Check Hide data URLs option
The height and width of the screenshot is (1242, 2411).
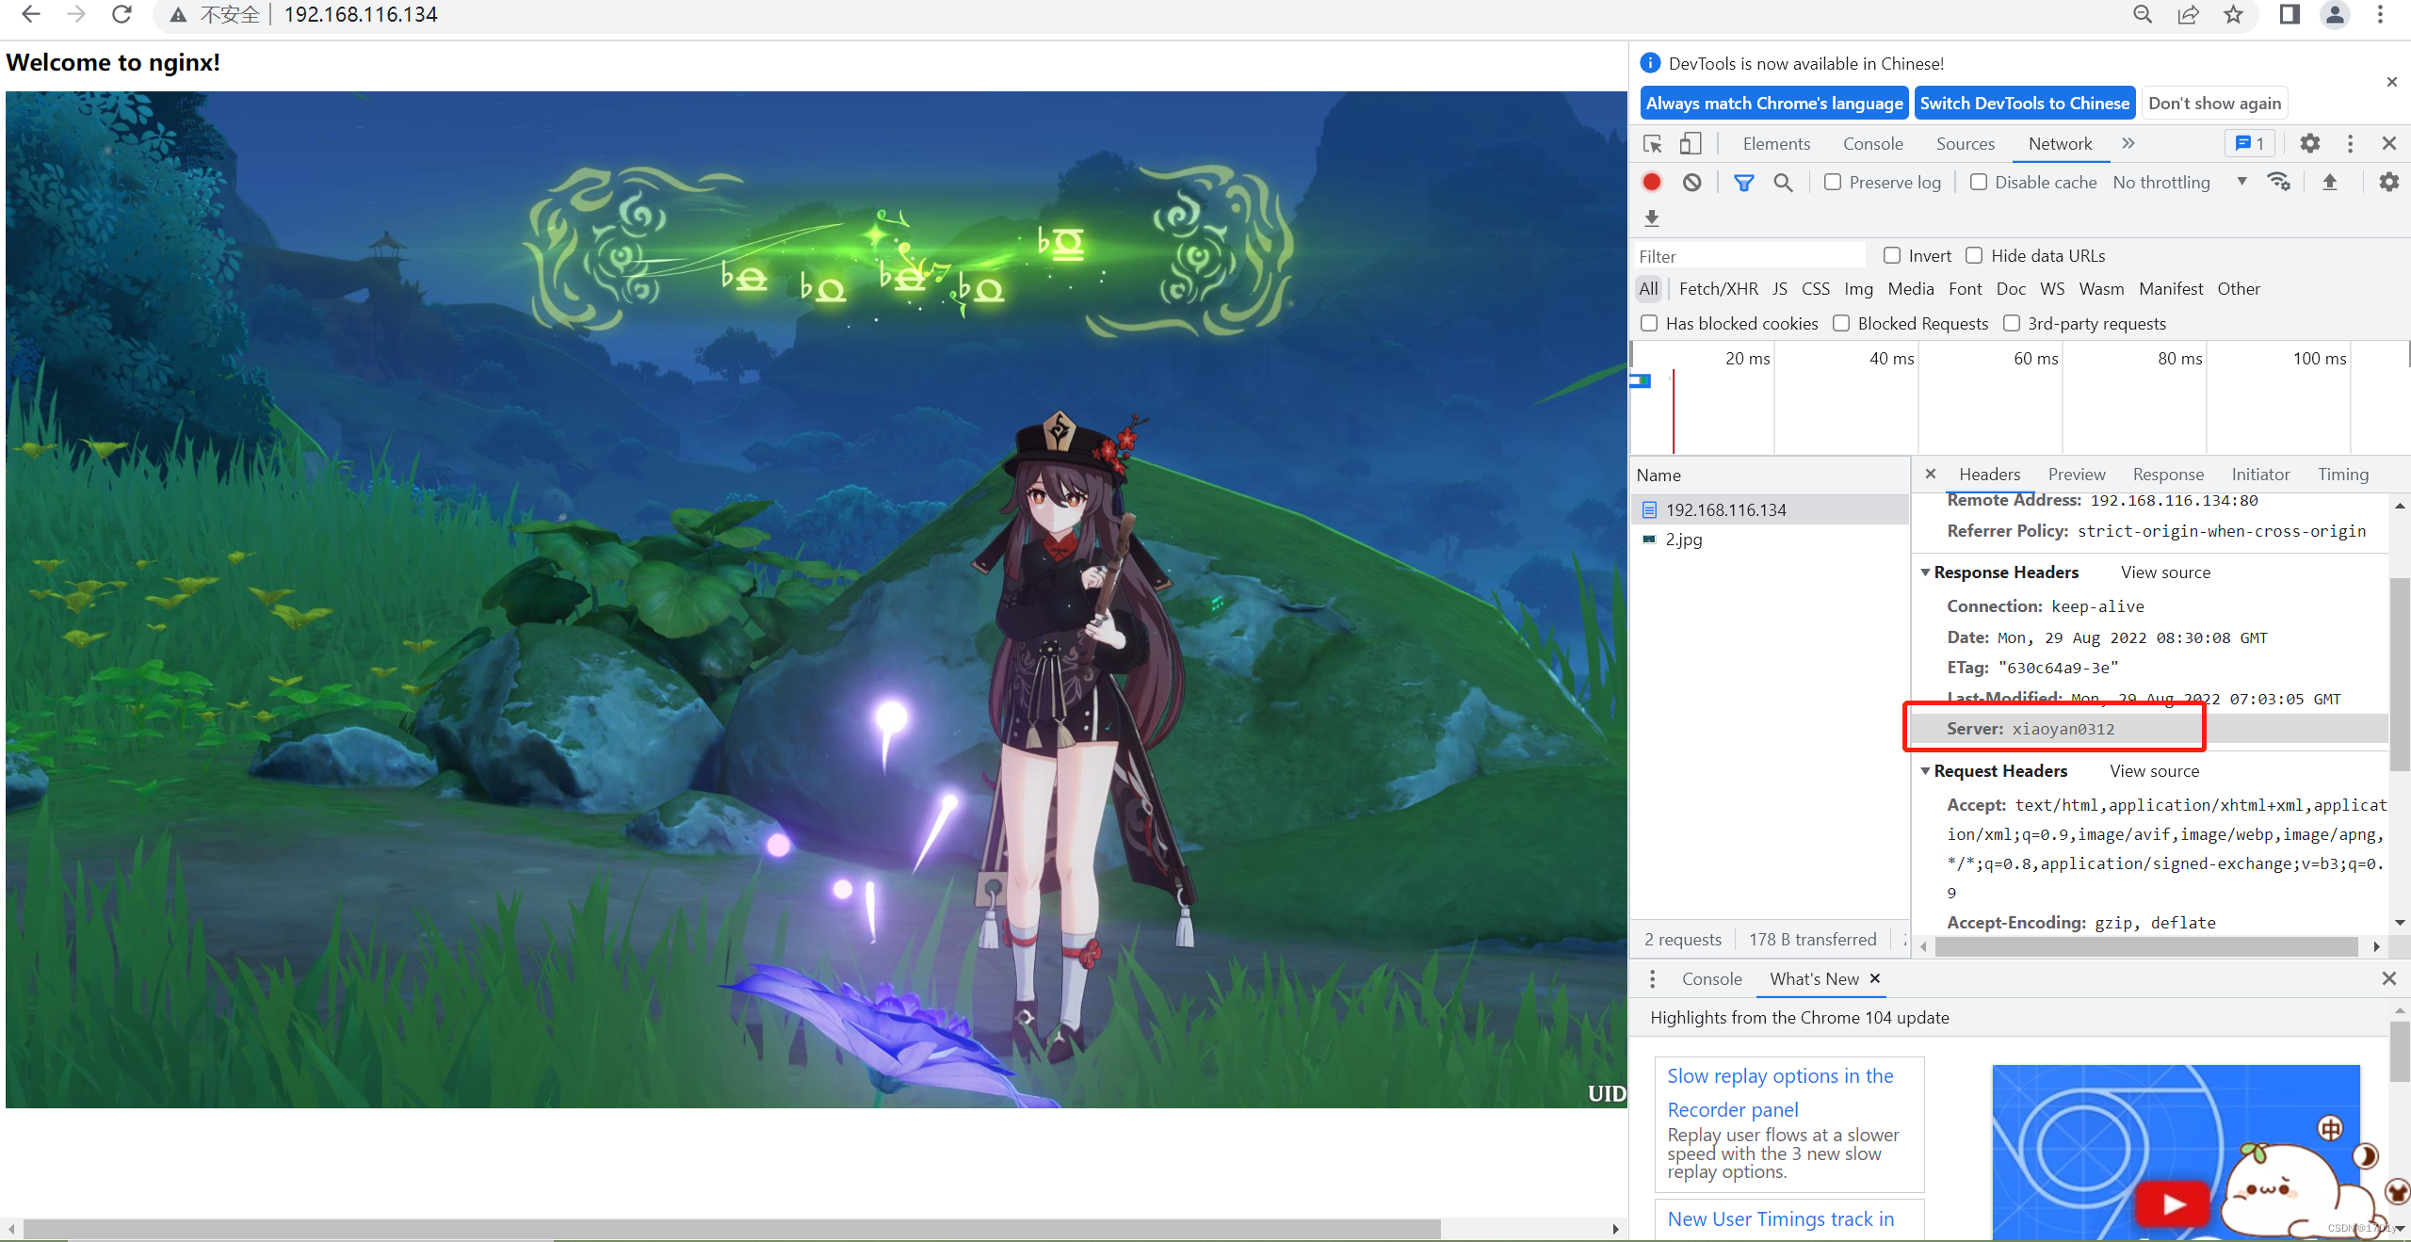point(1974,255)
